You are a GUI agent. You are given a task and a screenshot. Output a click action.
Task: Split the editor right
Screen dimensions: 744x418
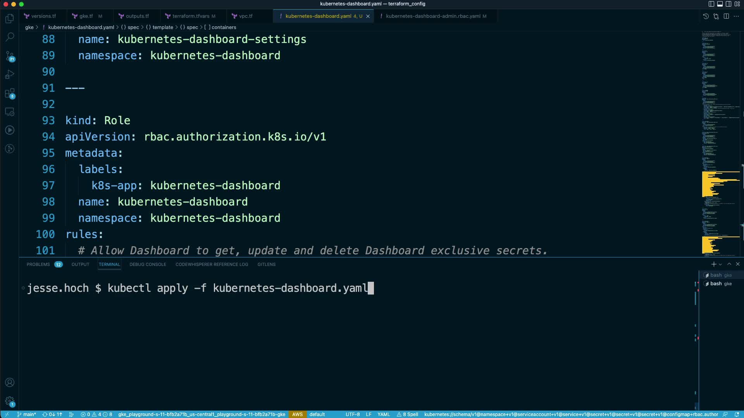point(726,16)
